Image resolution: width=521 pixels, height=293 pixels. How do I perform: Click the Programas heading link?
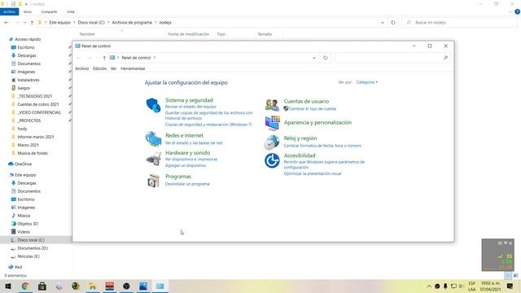[178, 177]
